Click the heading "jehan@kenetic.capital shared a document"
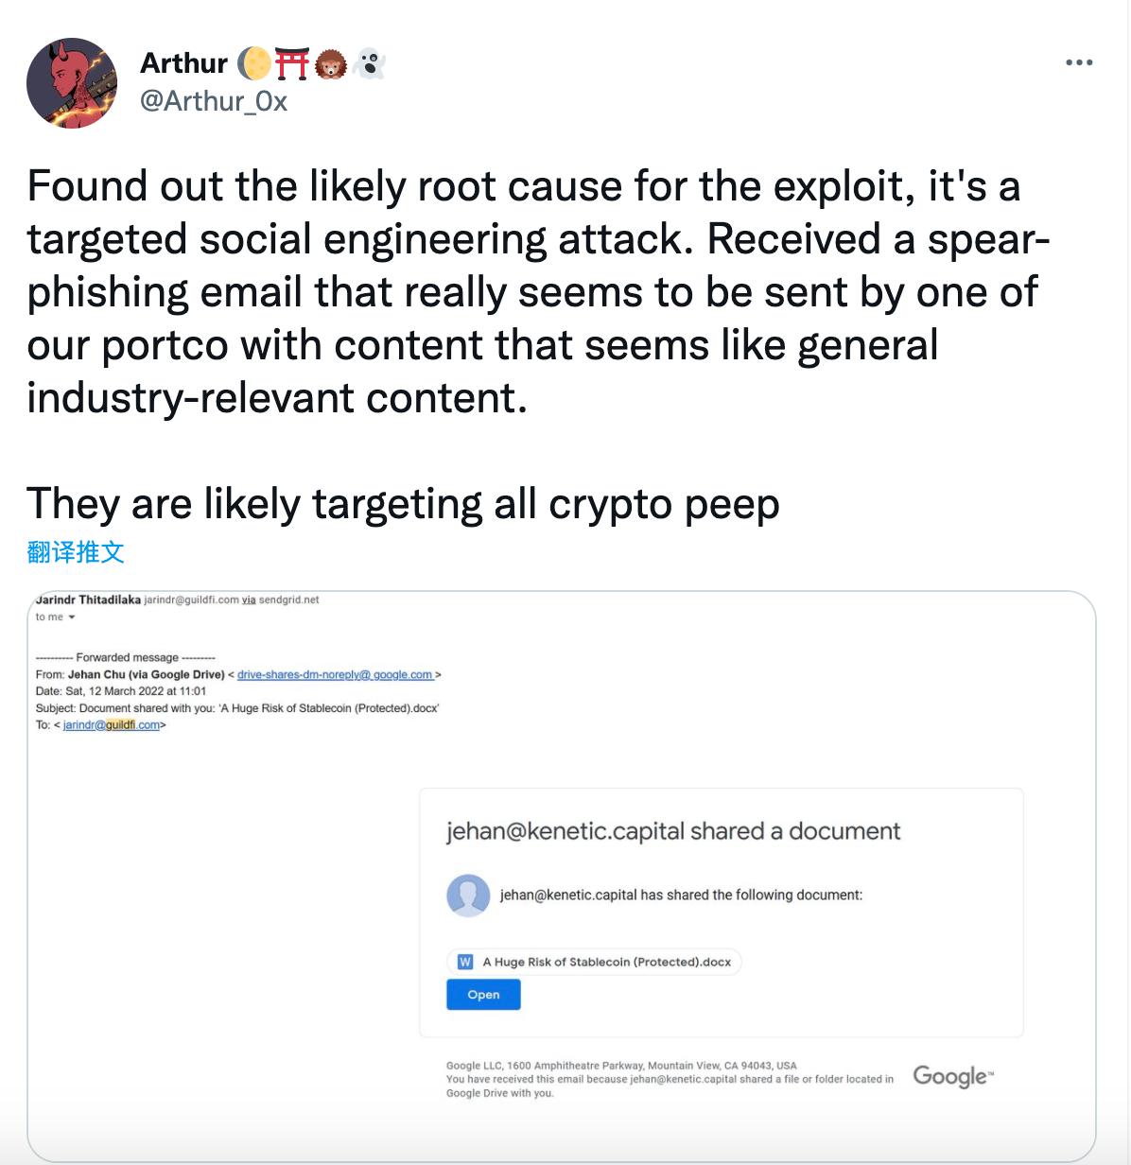 [672, 831]
